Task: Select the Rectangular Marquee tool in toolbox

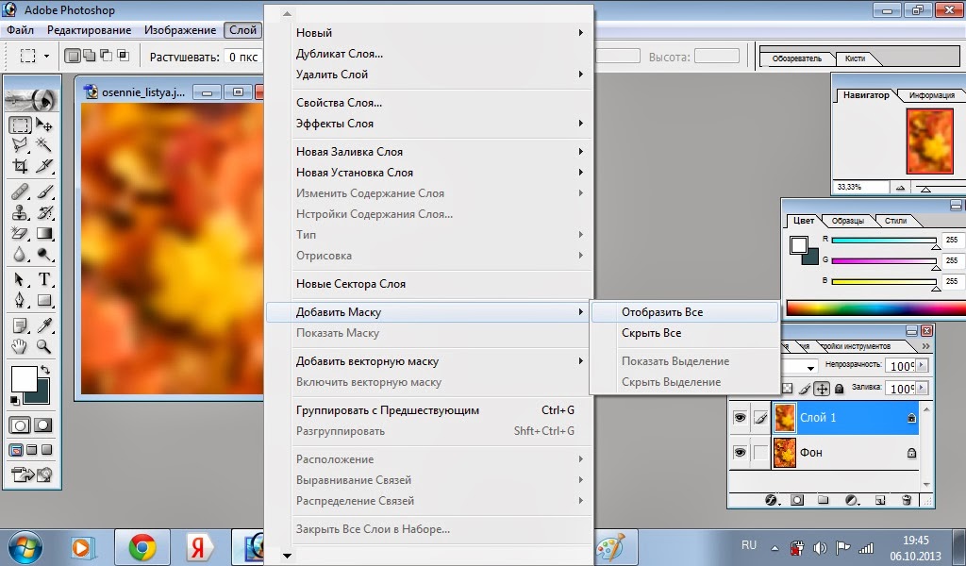Action: coord(20,125)
